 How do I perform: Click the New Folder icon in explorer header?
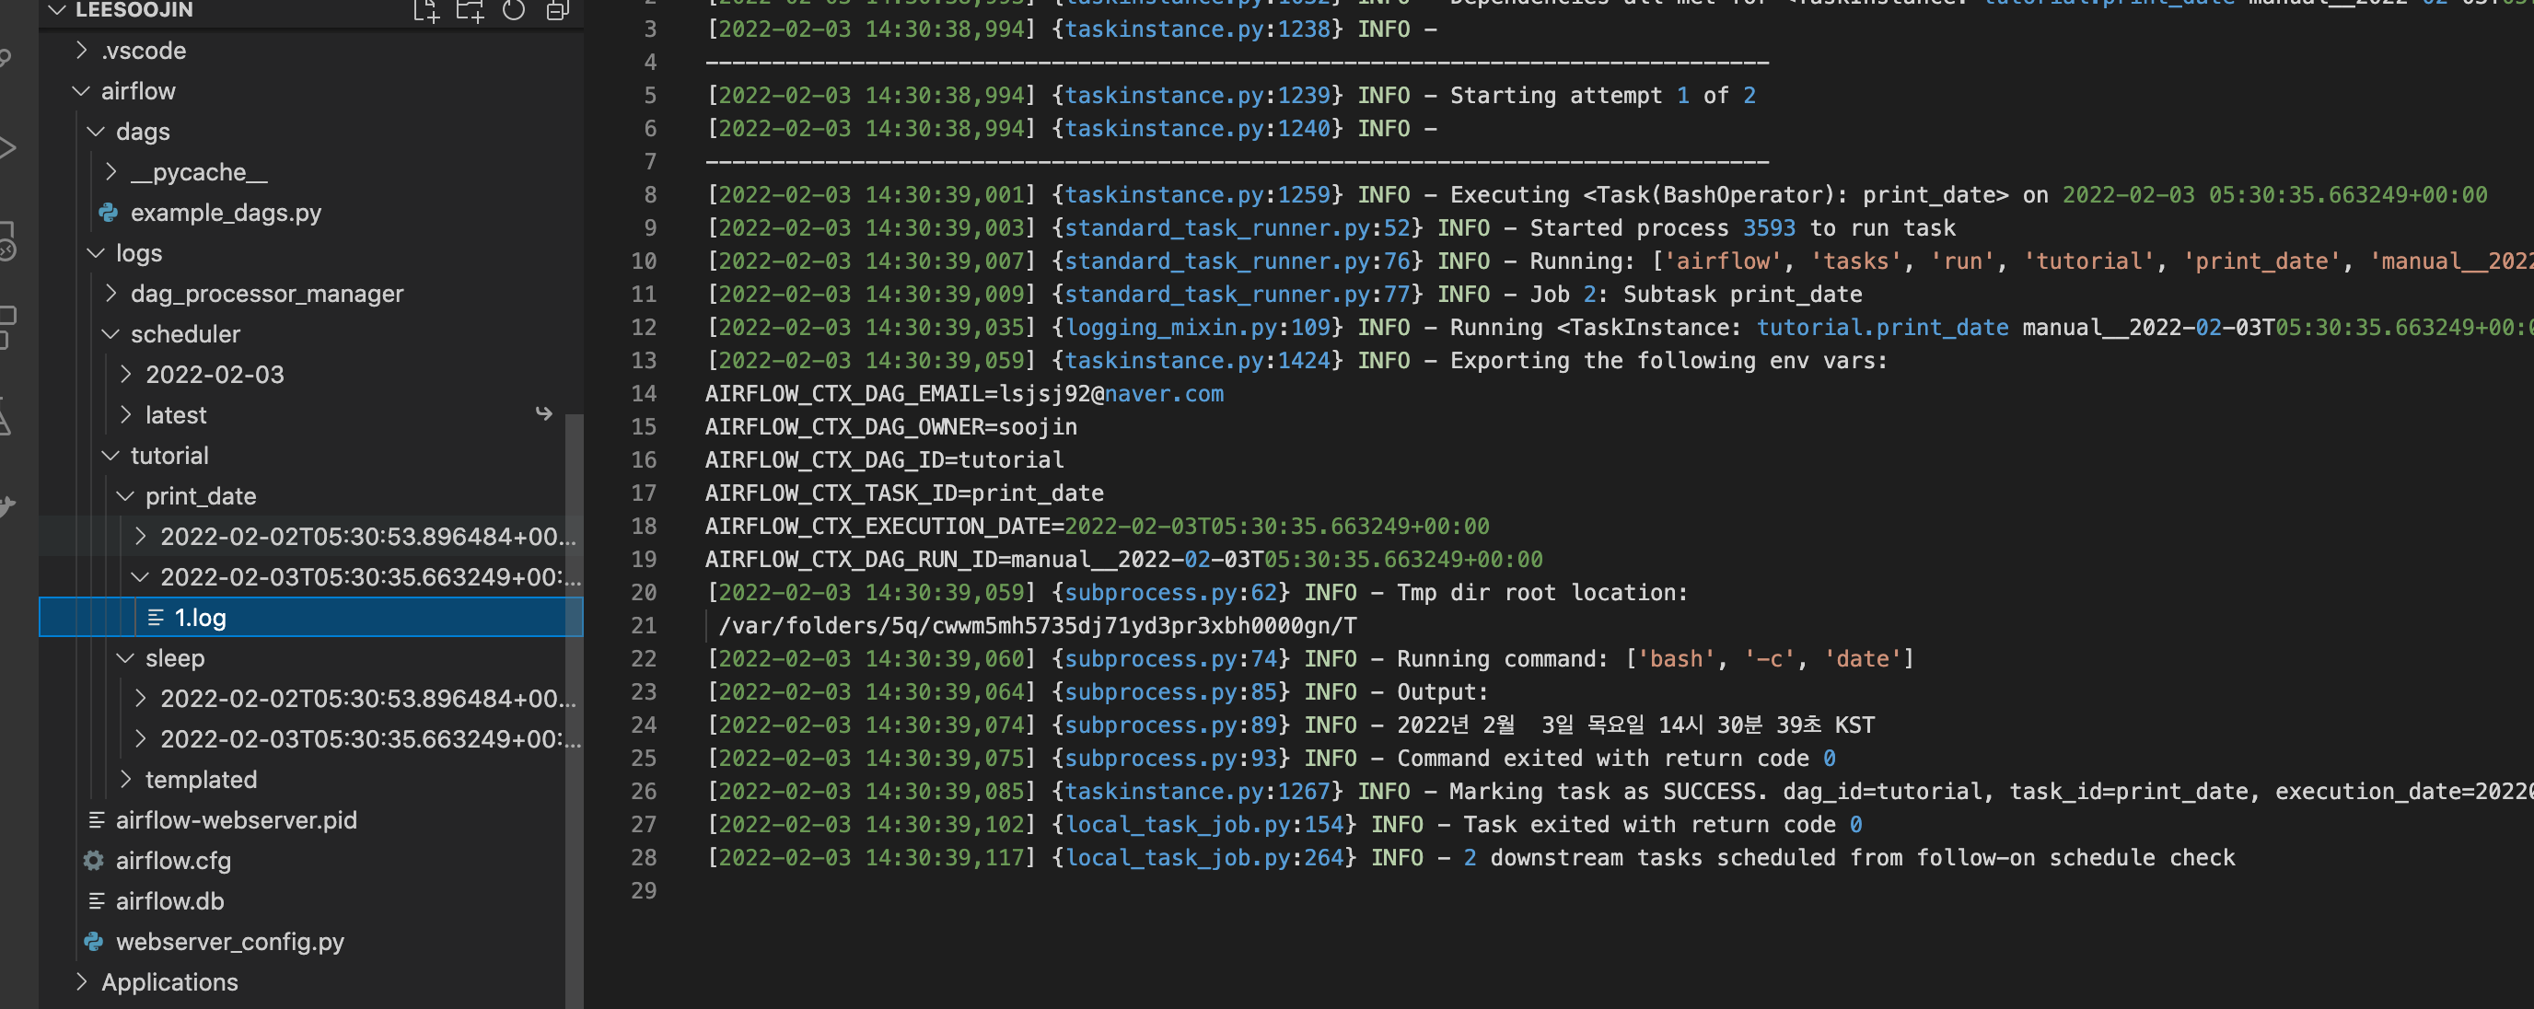pos(471,11)
